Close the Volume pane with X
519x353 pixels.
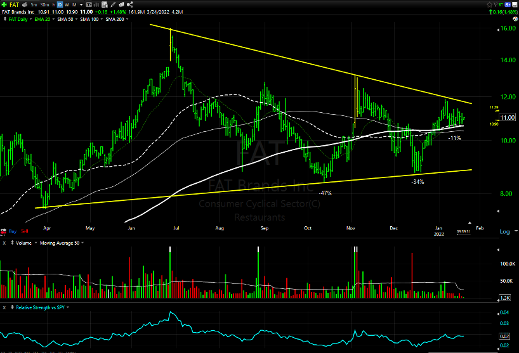click(x=4, y=243)
